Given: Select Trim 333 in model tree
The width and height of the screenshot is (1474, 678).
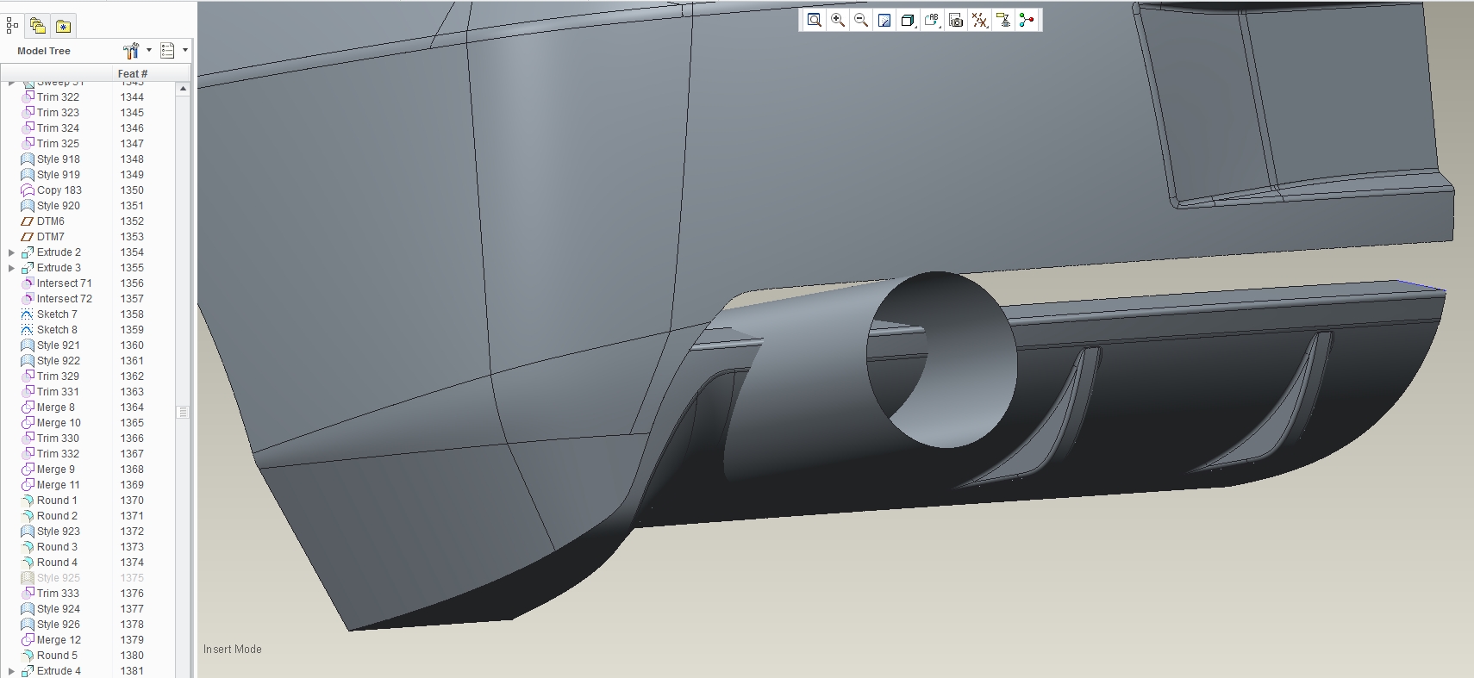Looking at the screenshot, I should pos(58,594).
